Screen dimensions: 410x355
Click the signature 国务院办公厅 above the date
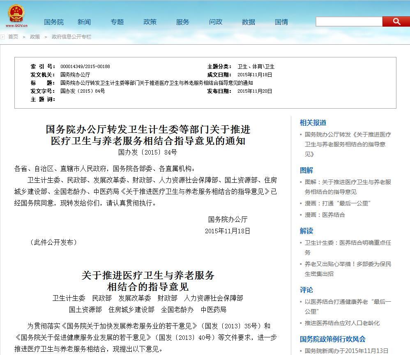click(x=228, y=219)
